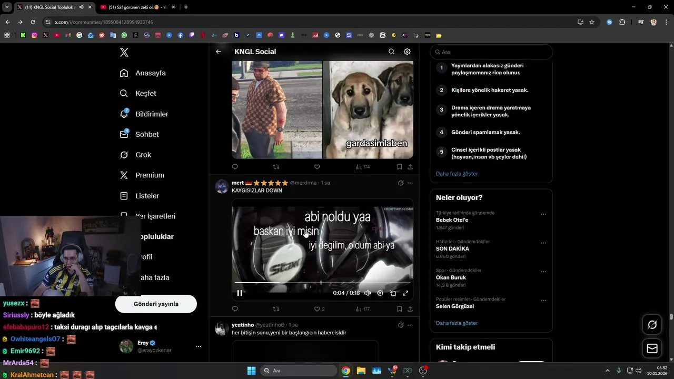This screenshot has width=674, height=379.
Task: Seek on the video progress bar
Action: pos(322,283)
